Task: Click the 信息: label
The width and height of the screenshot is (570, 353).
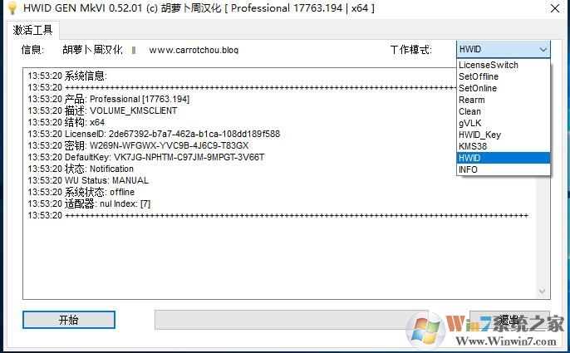Action: click(32, 50)
